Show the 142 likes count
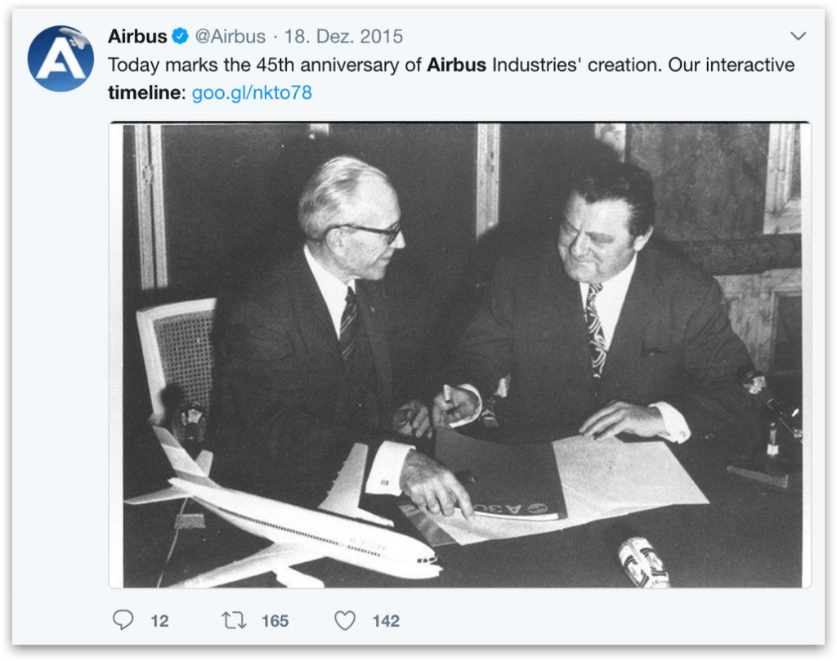This screenshot has height=661, width=837. pyautogui.click(x=386, y=621)
